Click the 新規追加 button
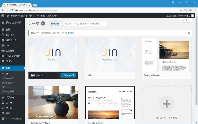 55,24
